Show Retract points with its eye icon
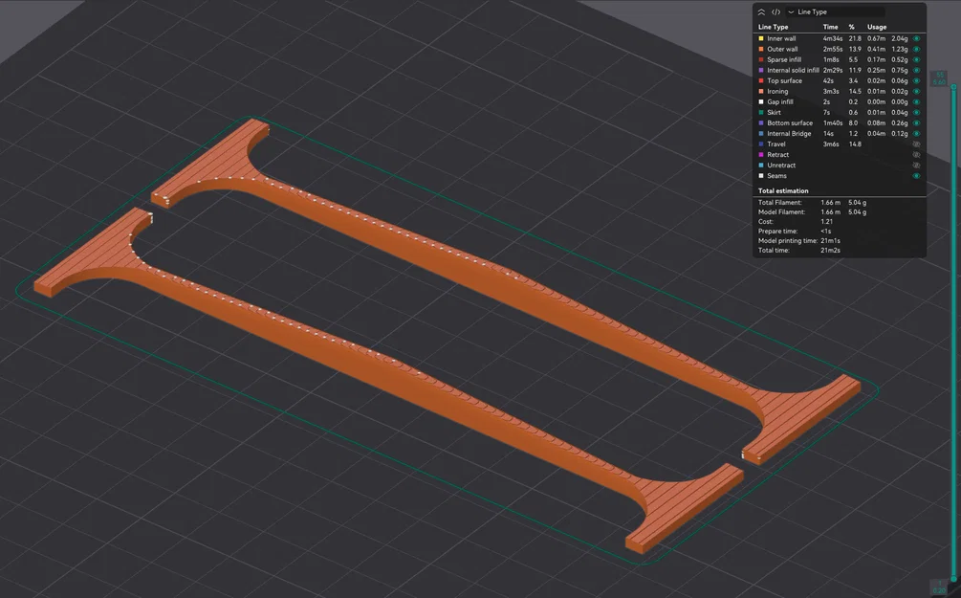The height and width of the screenshot is (598, 961). pyautogui.click(x=917, y=155)
